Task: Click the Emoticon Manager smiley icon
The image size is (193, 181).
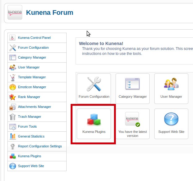Action: [13, 87]
